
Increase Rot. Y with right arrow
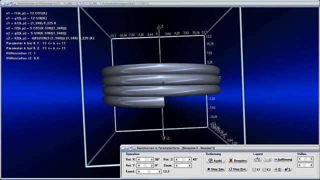coord(151,165)
